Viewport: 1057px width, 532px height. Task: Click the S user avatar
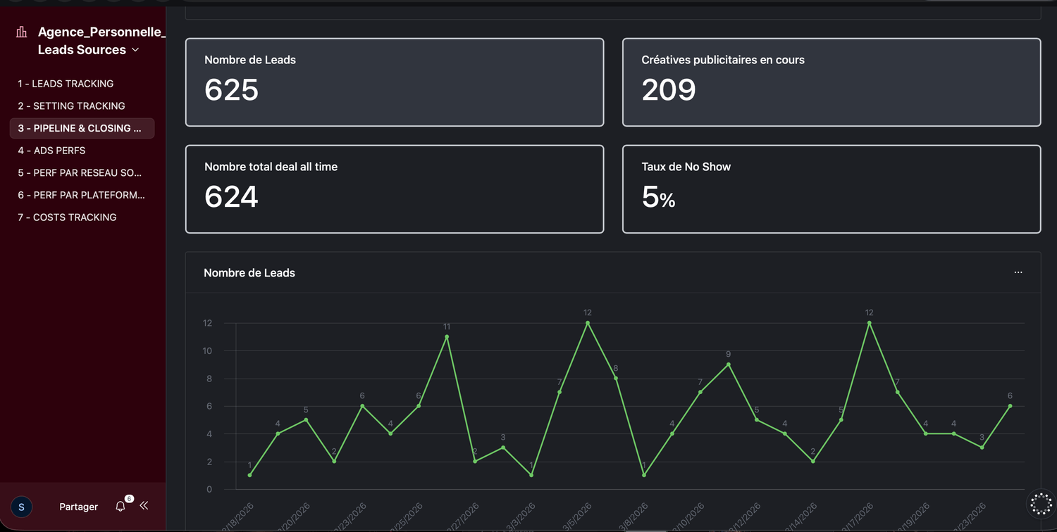click(x=21, y=507)
